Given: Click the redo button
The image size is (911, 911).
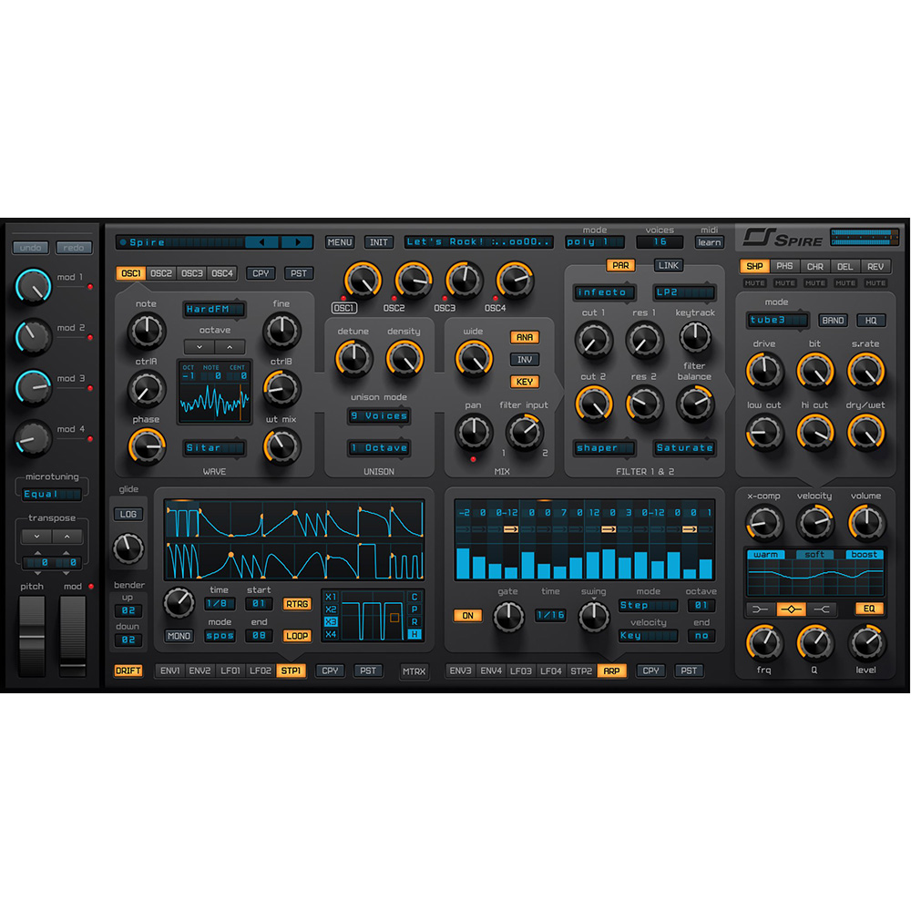Looking at the screenshot, I should point(74,248).
